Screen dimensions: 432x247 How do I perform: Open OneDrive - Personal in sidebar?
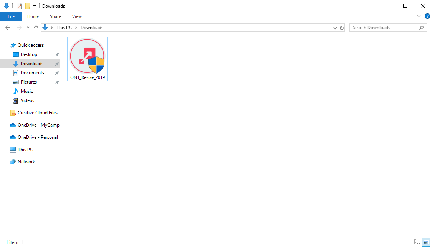click(38, 137)
